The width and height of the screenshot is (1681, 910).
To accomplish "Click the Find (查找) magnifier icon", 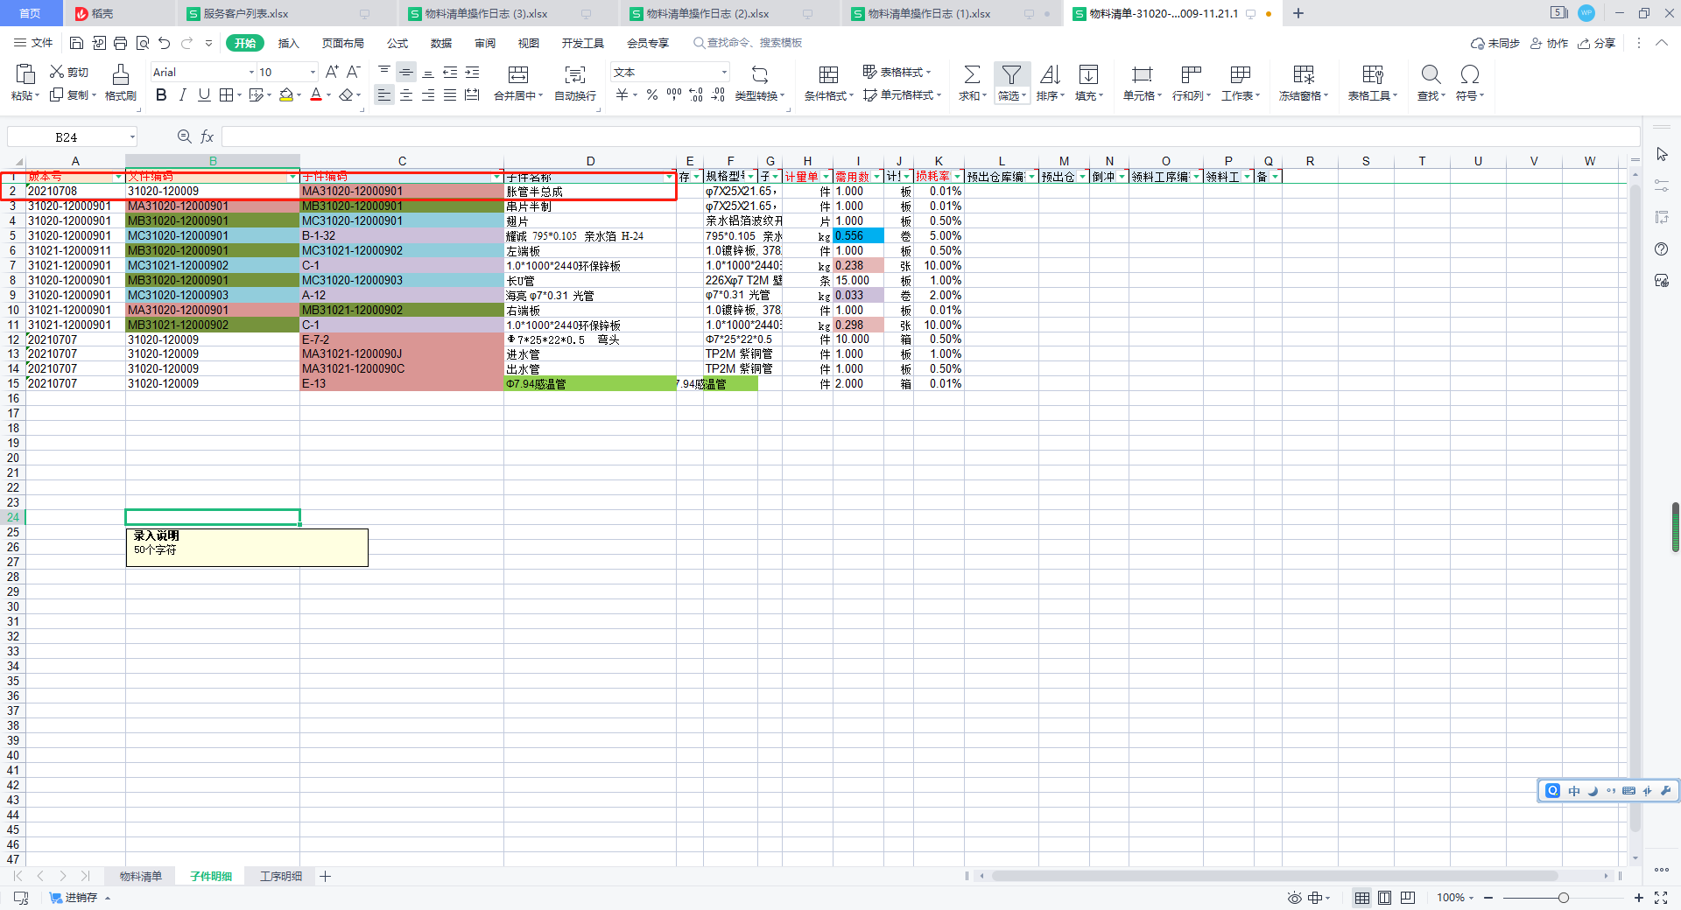I will [1431, 74].
